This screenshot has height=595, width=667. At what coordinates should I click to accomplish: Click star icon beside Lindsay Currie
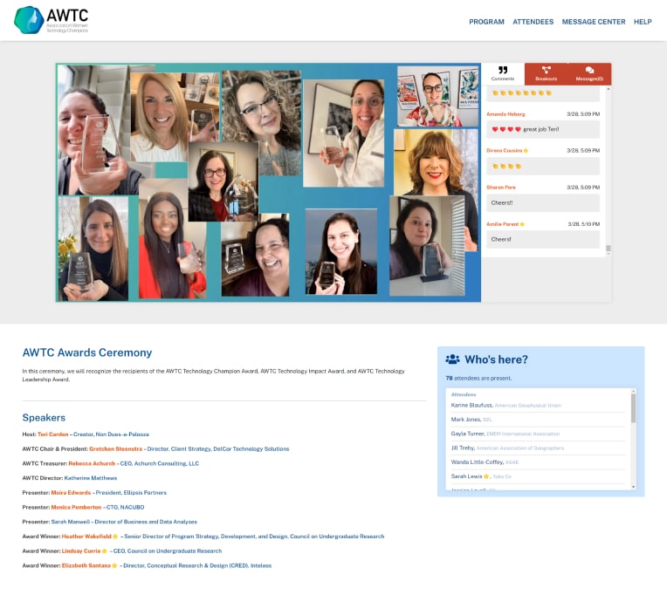(x=104, y=551)
